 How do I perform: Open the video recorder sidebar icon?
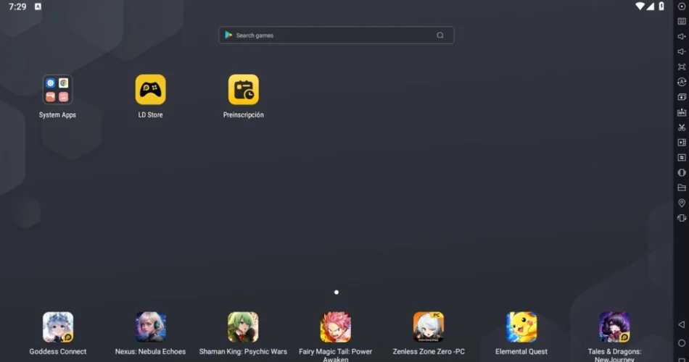point(682,142)
